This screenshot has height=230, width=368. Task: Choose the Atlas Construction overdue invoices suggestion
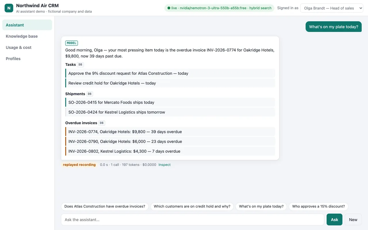pos(105,206)
